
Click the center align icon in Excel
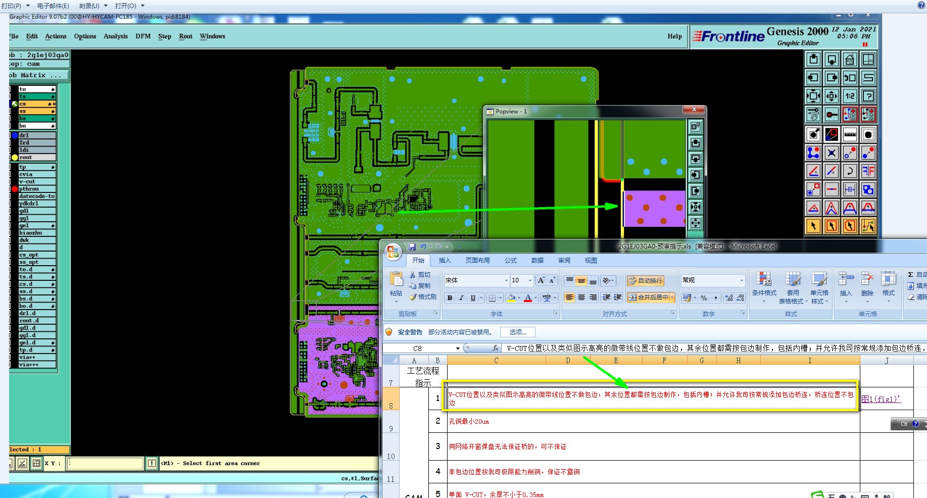pyautogui.click(x=581, y=297)
